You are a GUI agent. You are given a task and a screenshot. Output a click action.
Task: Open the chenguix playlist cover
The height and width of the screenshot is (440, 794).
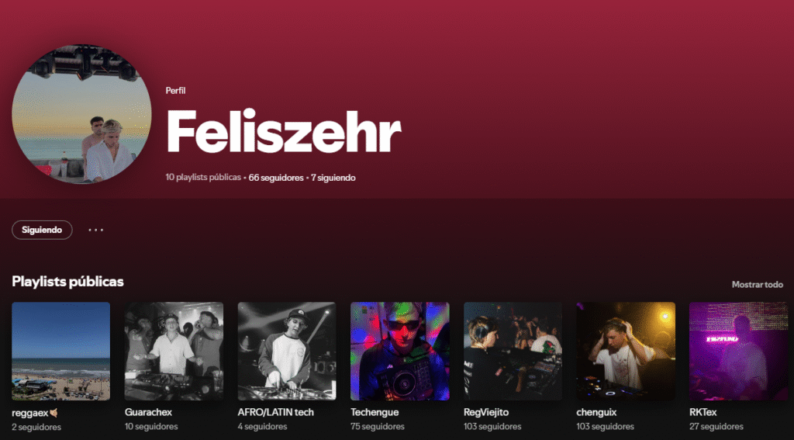coord(626,351)
